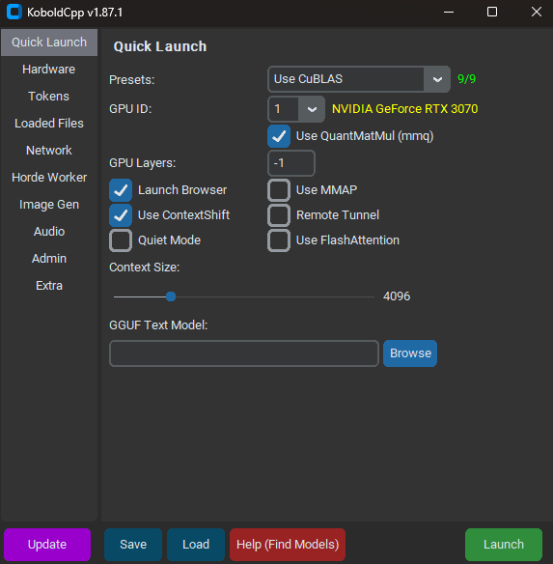Select the Extra tab
553x564 pixels.
coord(49,285)
